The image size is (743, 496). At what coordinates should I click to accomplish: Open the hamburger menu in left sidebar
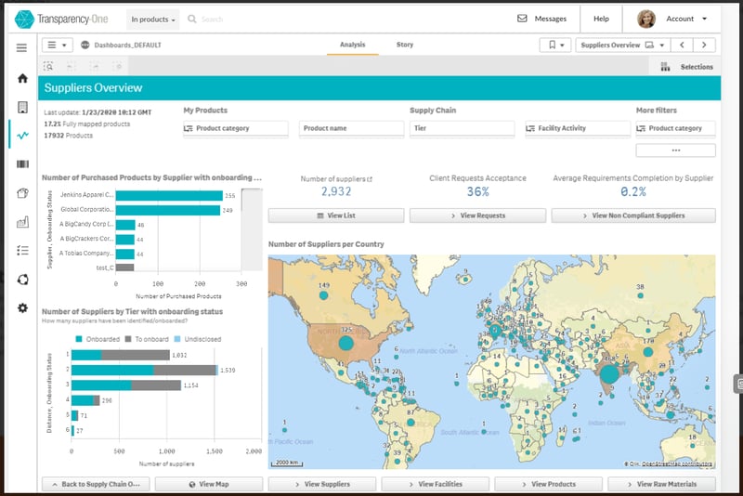click(21, 48)
